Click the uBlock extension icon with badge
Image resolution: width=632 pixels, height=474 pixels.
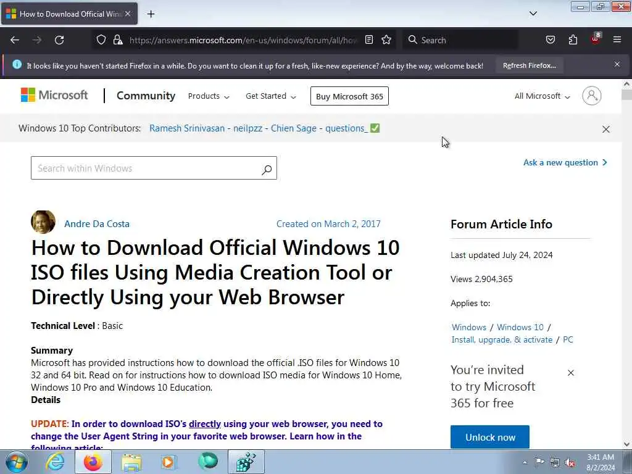point(596,39)
